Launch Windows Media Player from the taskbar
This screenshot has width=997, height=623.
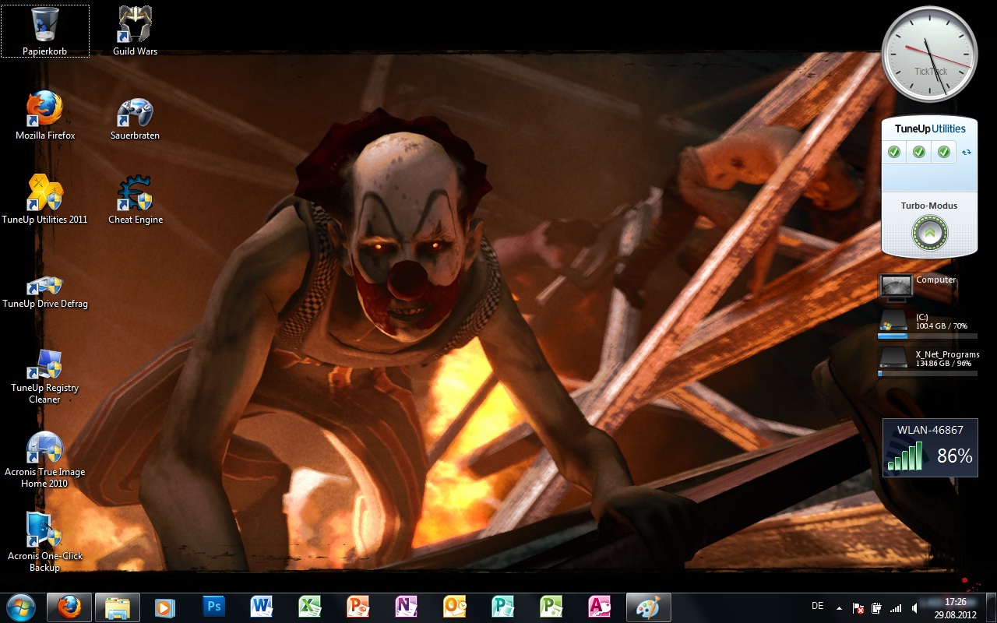point(165,607)
